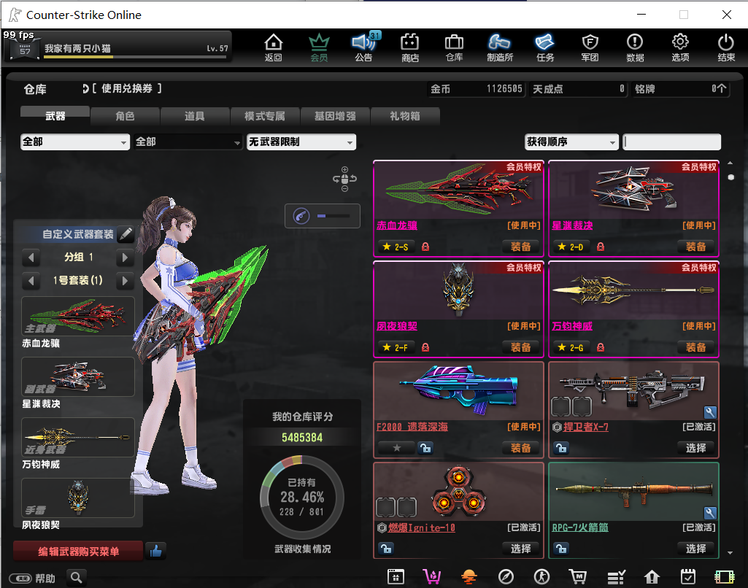Click the pencil edit icon beside 自定义武器套装

[x=126, y=234]
